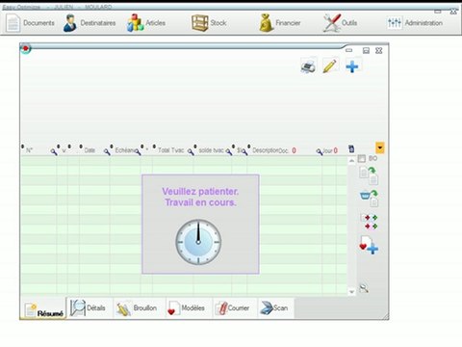Click the Doc. label with red zero
462x347 pixels.
(287, 150)
